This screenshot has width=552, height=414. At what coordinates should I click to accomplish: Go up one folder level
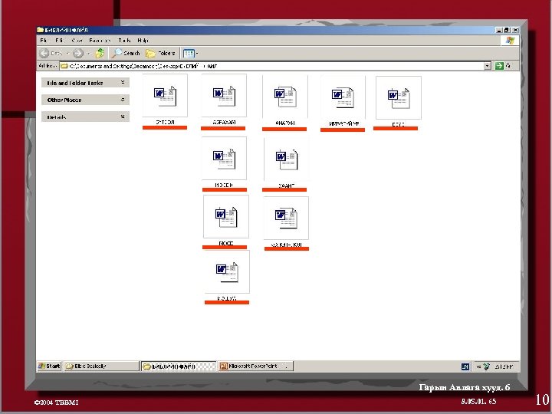pyautogui.click(x=100, y=53)
